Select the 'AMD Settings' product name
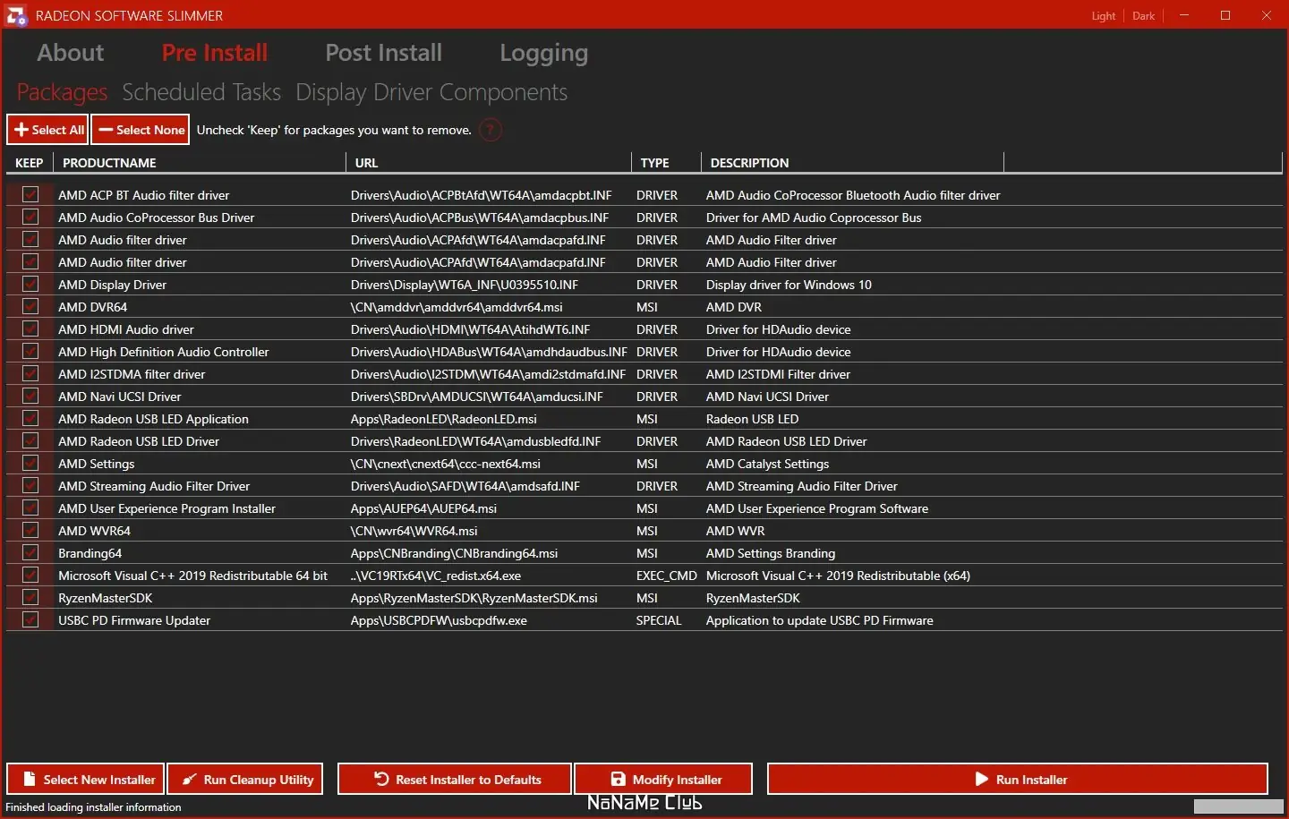 (97, 464)
